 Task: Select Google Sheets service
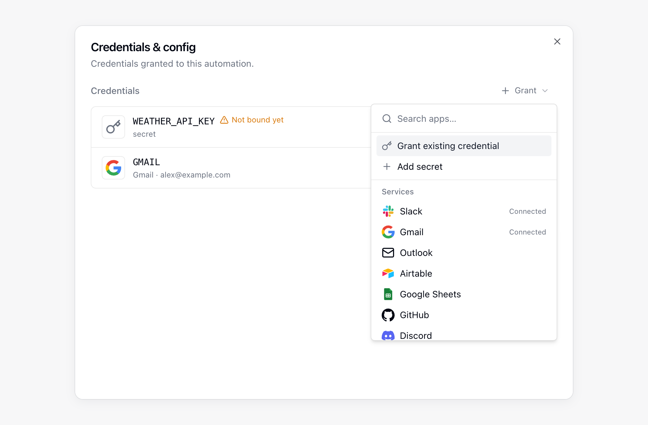(x=464, y=294)
